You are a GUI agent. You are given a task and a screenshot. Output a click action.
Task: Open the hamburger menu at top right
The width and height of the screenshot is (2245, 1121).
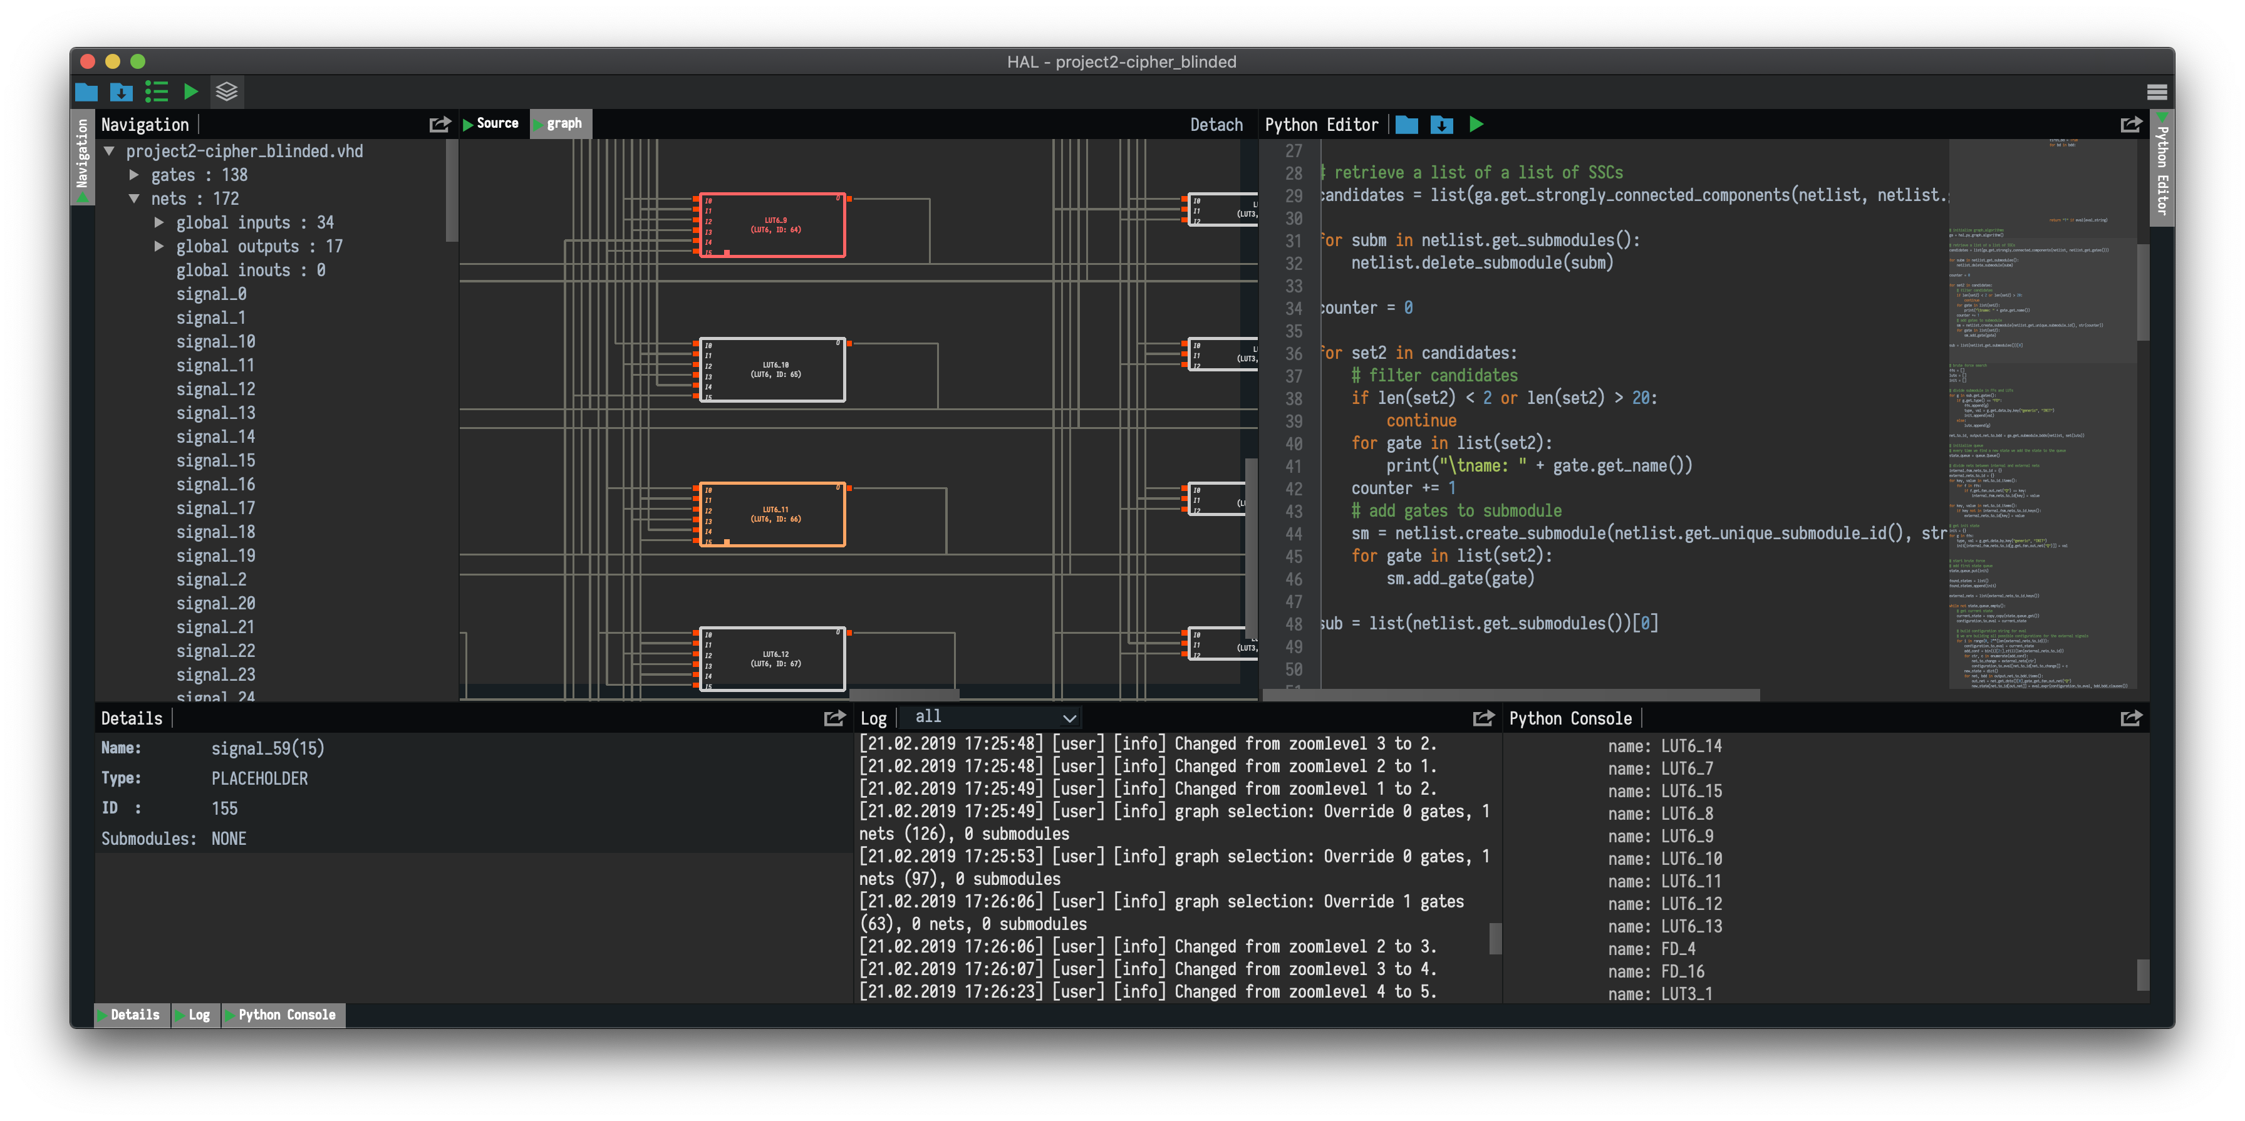coord(2156,91)
